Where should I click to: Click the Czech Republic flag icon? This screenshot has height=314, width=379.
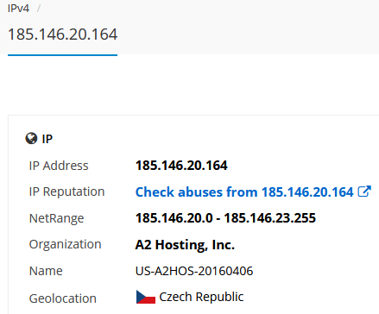tap(146, 297)
